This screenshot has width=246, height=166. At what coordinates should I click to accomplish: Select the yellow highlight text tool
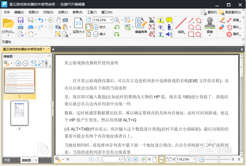[160, 20]
